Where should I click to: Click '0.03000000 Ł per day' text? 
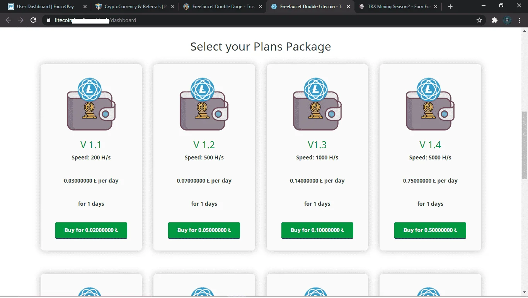91,181
